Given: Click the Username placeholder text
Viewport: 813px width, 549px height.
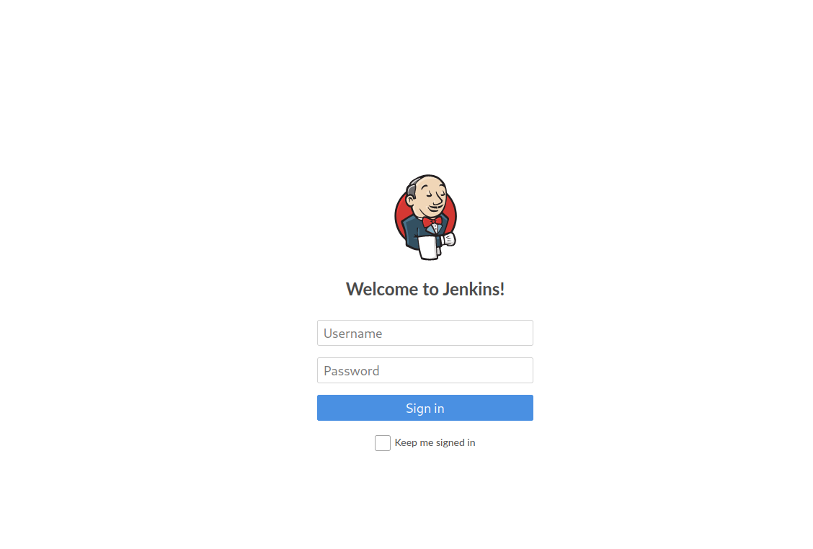Looking at the screenshot, I should point(353,334).
